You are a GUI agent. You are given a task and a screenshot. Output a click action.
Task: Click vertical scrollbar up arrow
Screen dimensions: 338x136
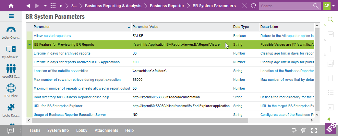tap(317, 26)
